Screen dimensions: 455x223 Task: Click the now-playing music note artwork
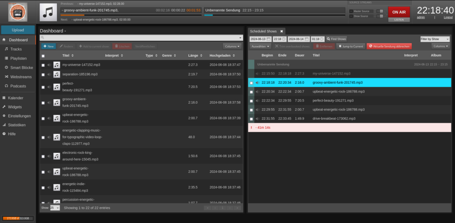pyautogui.click(x=48, y=12)
